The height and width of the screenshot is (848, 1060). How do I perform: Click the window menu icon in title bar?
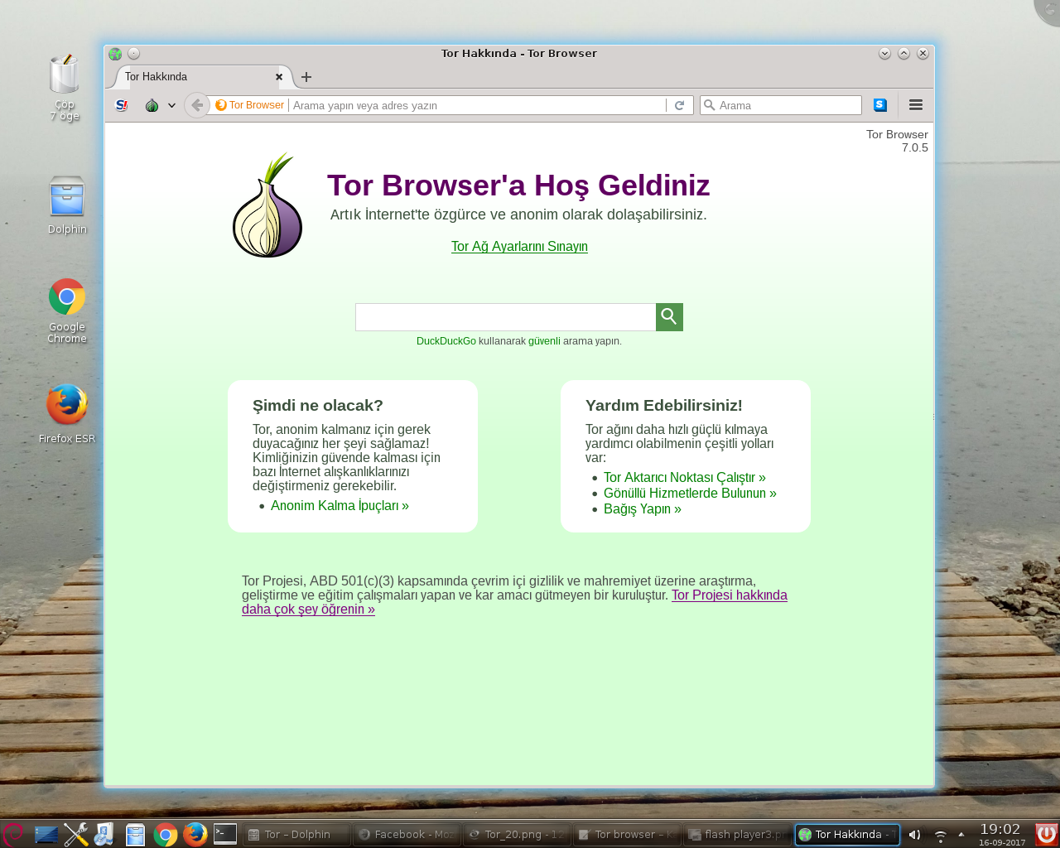coord(115,54)
